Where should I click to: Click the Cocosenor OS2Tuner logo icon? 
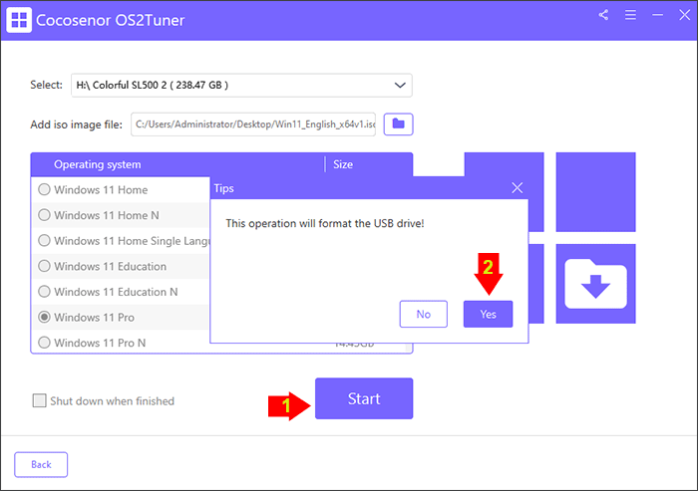pyautogui.click(x=19, y=20)
